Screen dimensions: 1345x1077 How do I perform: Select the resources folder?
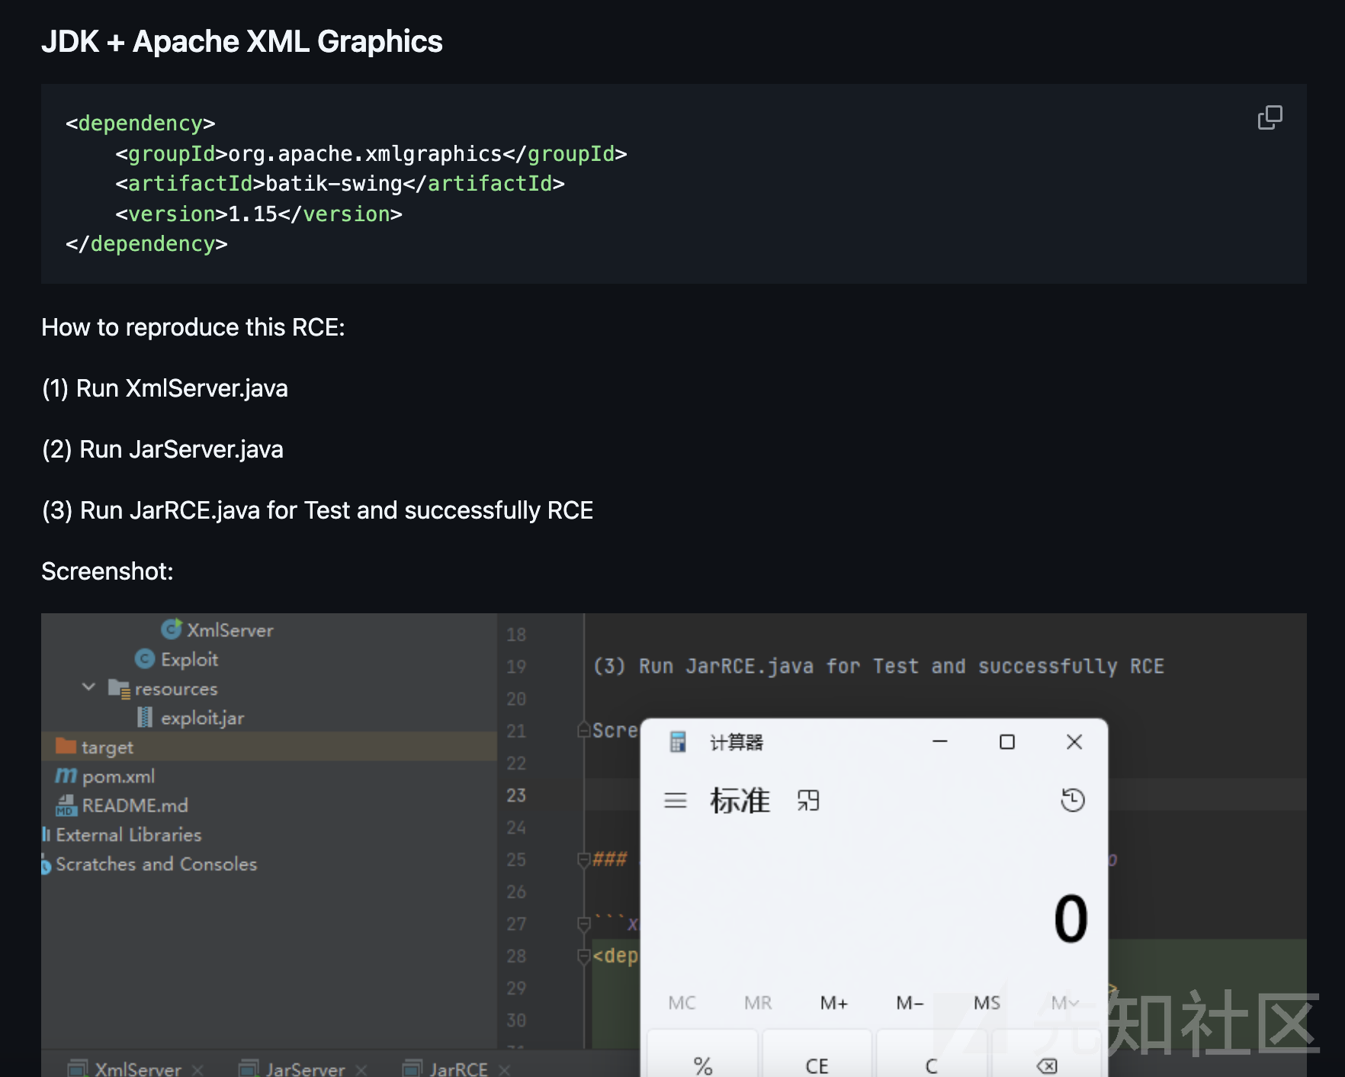(x=163, y=689)
